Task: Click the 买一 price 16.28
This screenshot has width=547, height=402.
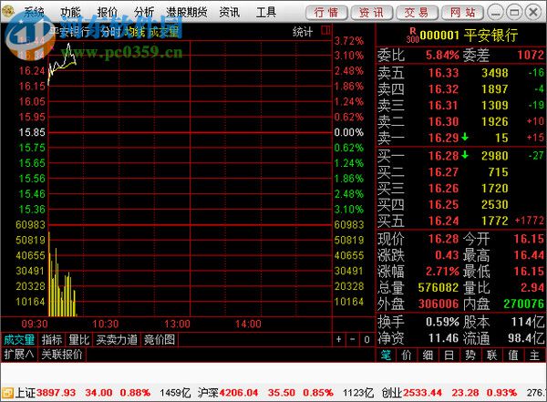Action: pos(443,156)
